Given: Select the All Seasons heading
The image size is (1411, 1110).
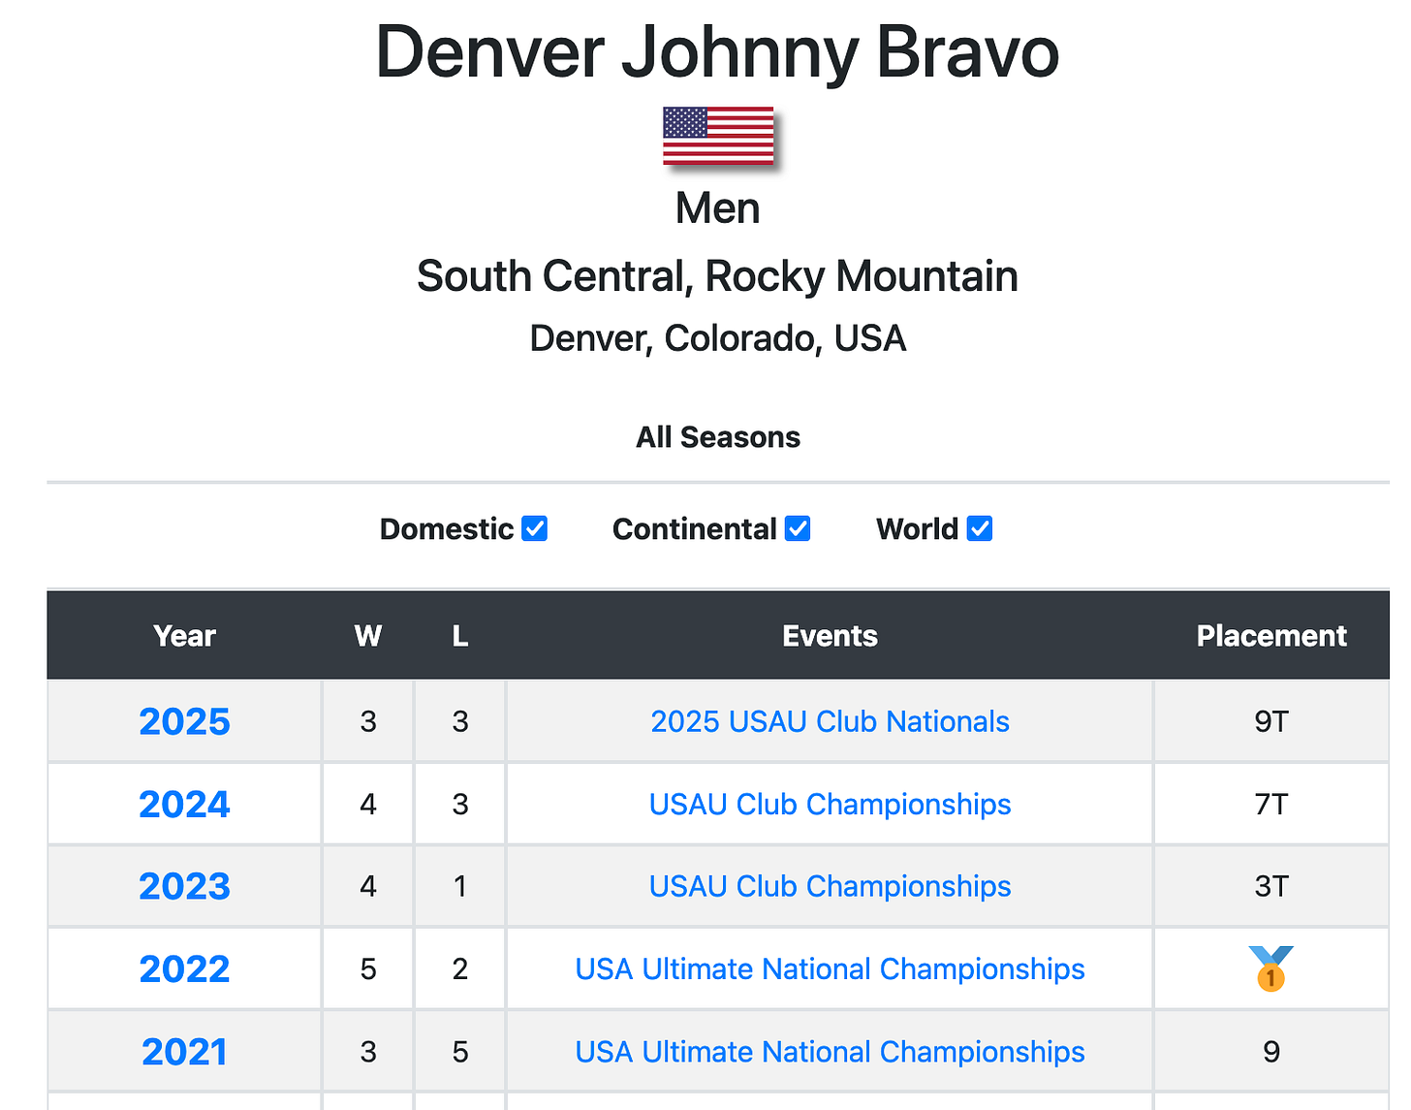Looking at the screenshot, I should click(x=718, y=437).
